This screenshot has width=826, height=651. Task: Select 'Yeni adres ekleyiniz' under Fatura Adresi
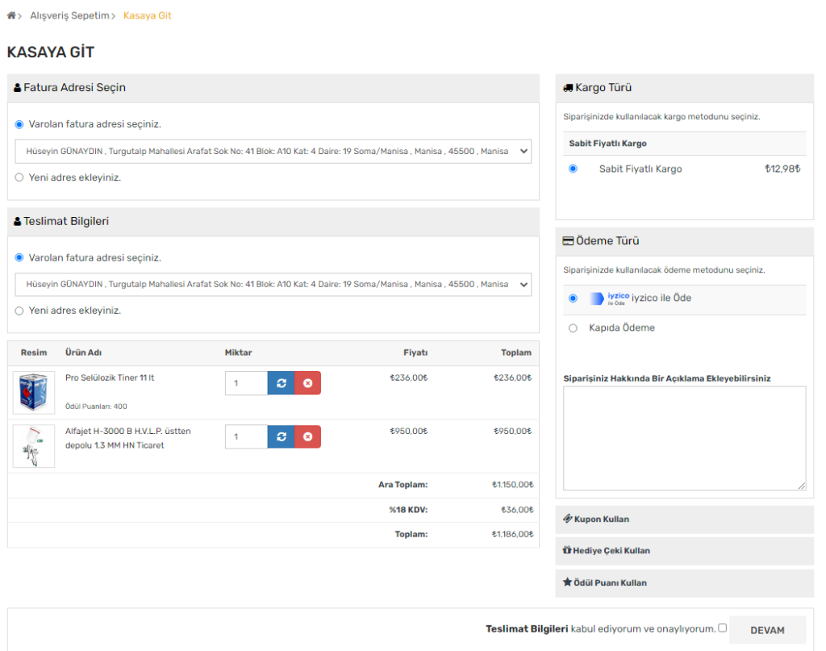[19, 177]
